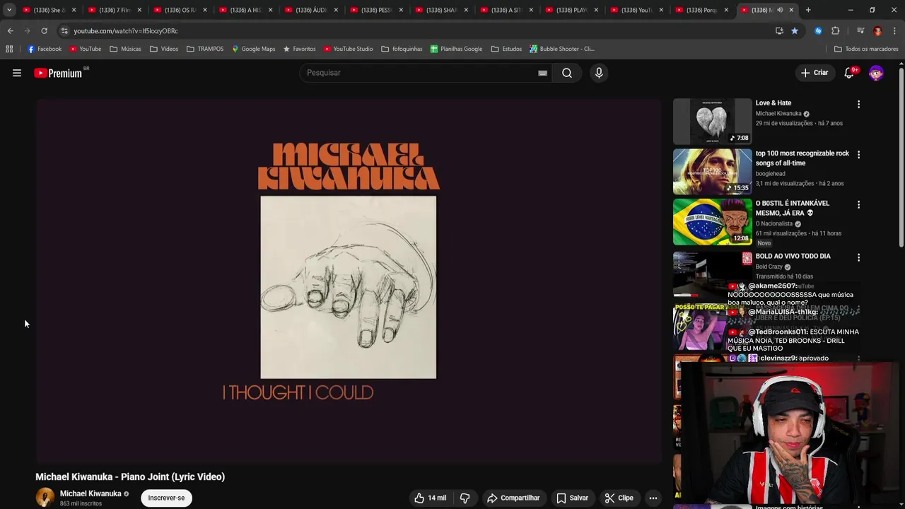Expand Todos os marcadores folder
905x509 pixels.
click(866, 49)
